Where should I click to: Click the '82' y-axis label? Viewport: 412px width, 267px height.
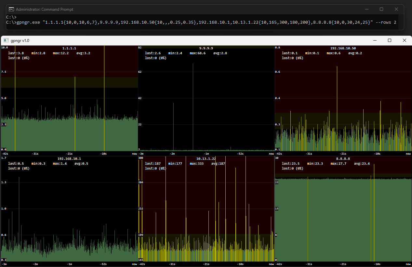[140, 47]
